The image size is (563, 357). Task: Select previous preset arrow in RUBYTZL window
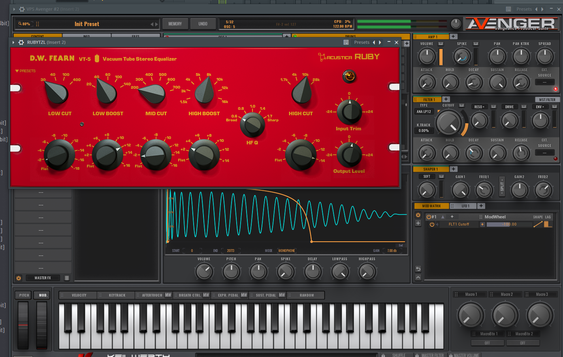(x=374, y=42)
